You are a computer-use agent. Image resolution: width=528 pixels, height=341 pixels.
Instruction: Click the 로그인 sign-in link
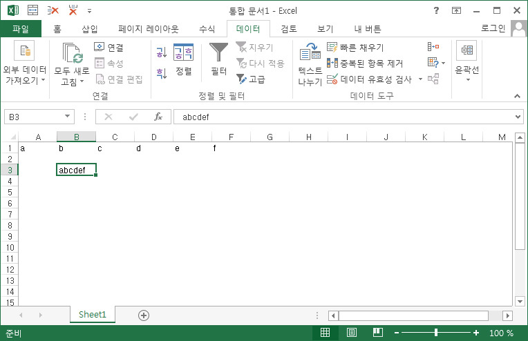click(493, 28)
